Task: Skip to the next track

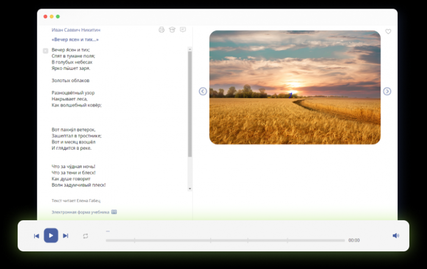Action: click(66, 236)
